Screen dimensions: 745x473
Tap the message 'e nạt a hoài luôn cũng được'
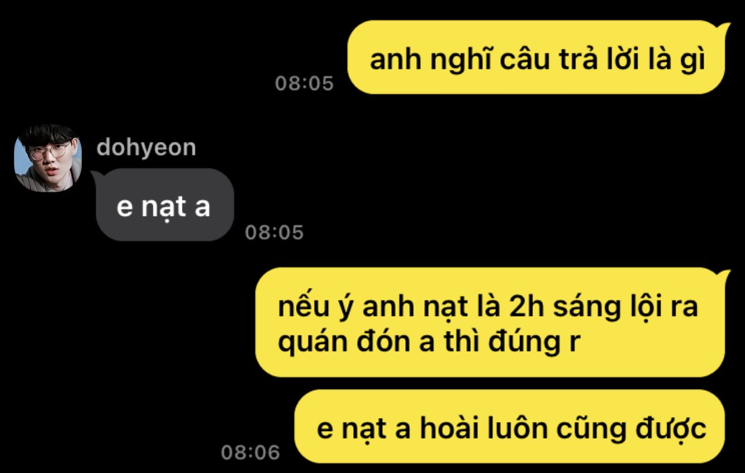pyautogui.click(x=509, y=427)
